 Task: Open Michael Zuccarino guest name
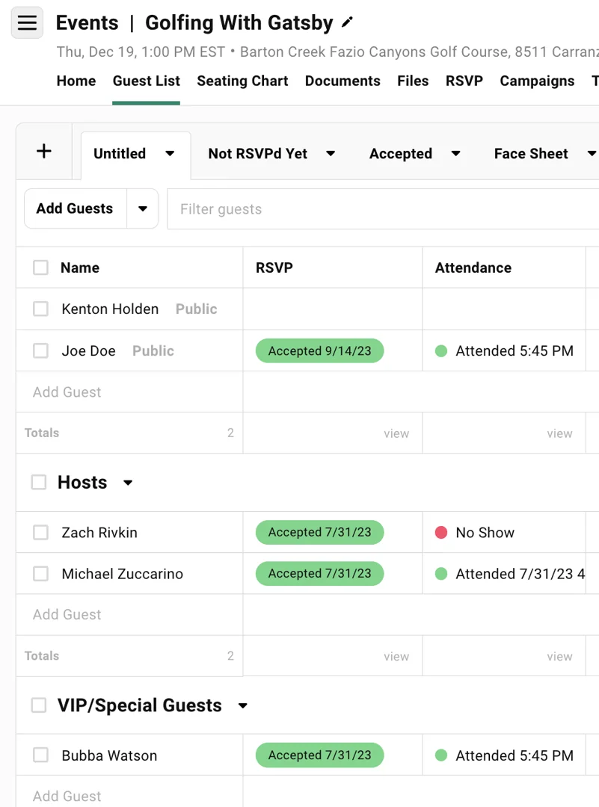[122, 573]
